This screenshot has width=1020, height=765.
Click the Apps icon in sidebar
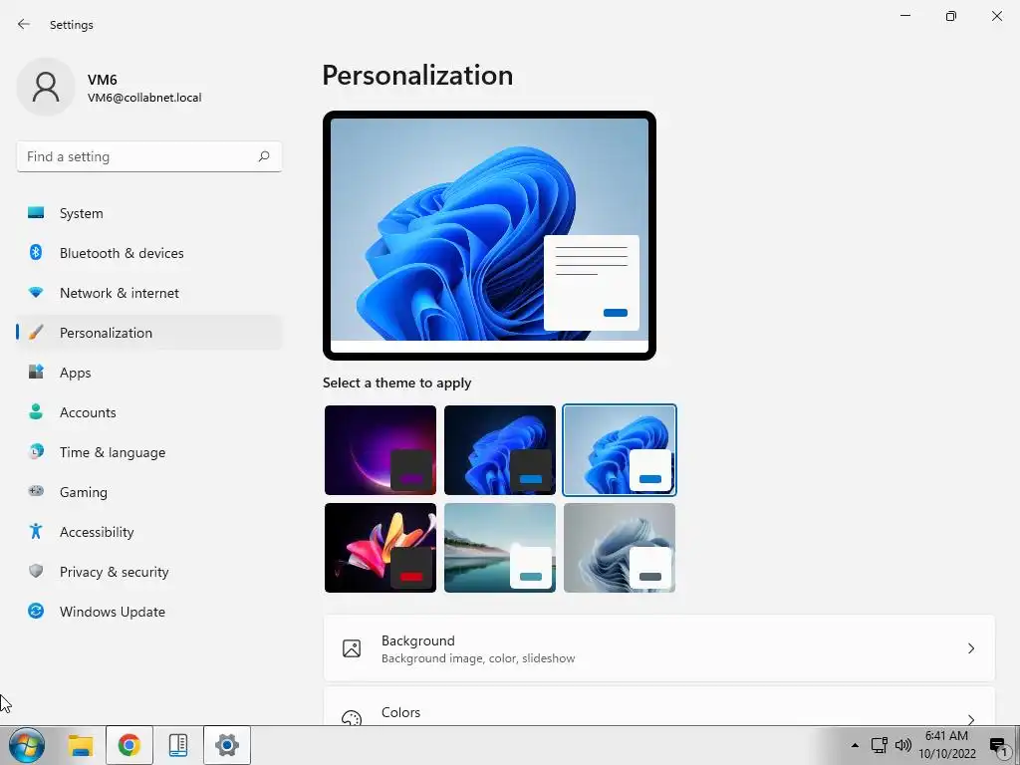(x=36, y=373)
